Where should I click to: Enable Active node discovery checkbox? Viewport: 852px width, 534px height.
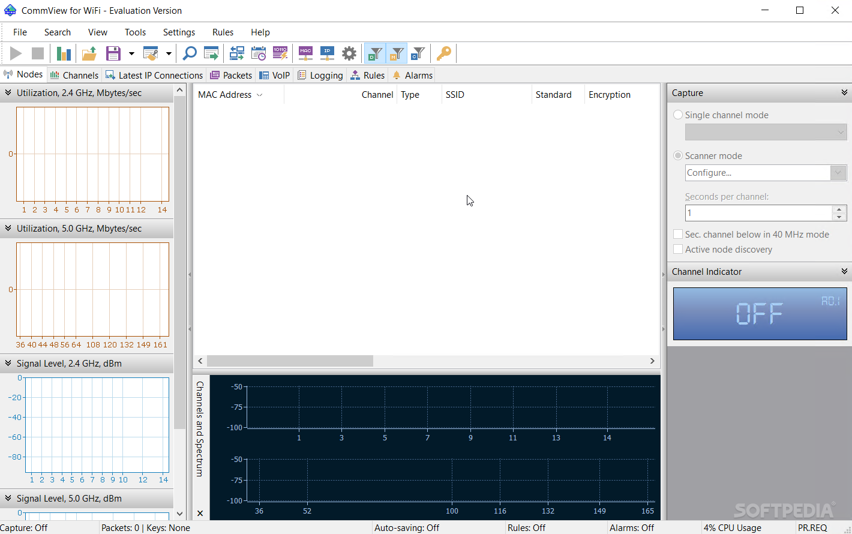point(678,249)
